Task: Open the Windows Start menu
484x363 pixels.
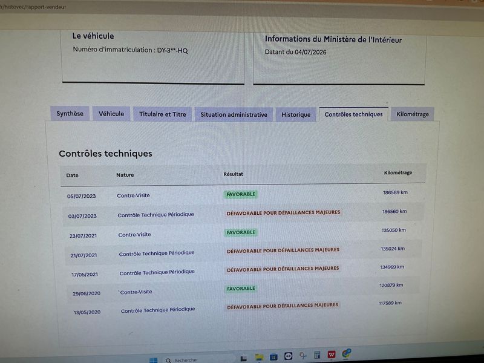Action: tap(154, 360)
